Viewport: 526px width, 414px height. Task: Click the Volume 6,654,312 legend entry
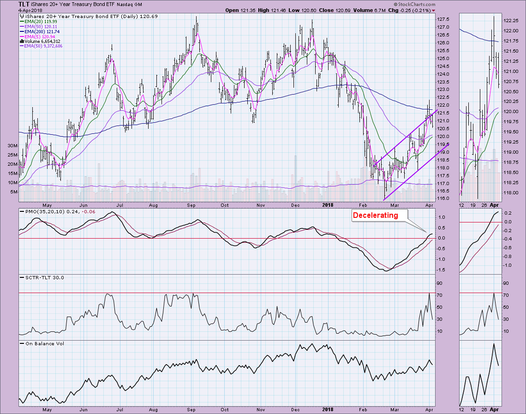pos(42,41)
